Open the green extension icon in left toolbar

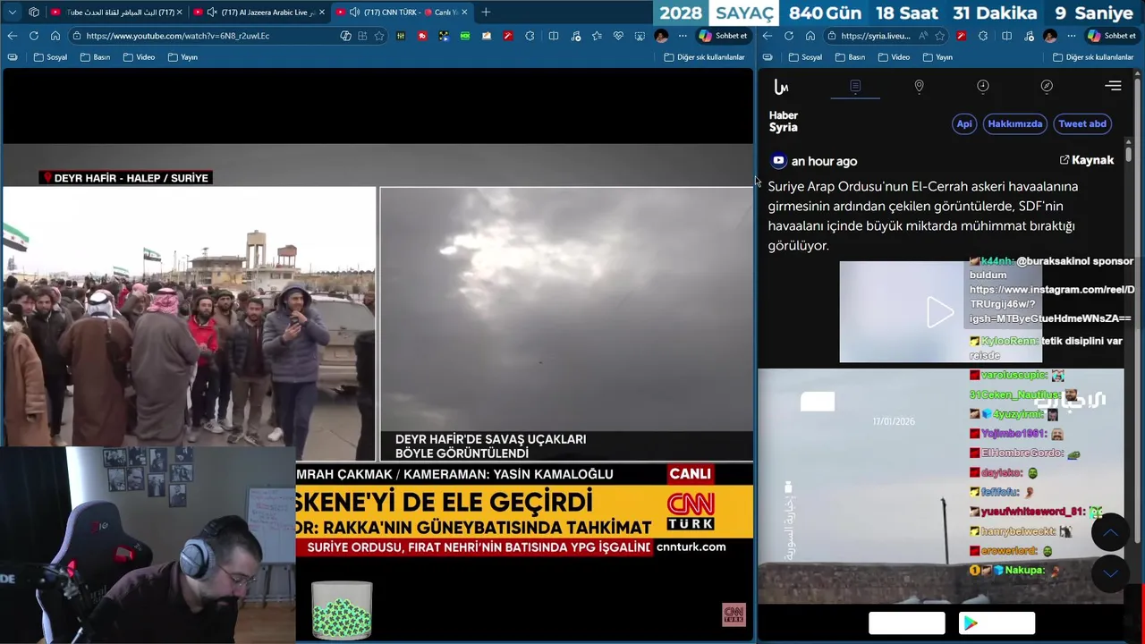(465, 36)
